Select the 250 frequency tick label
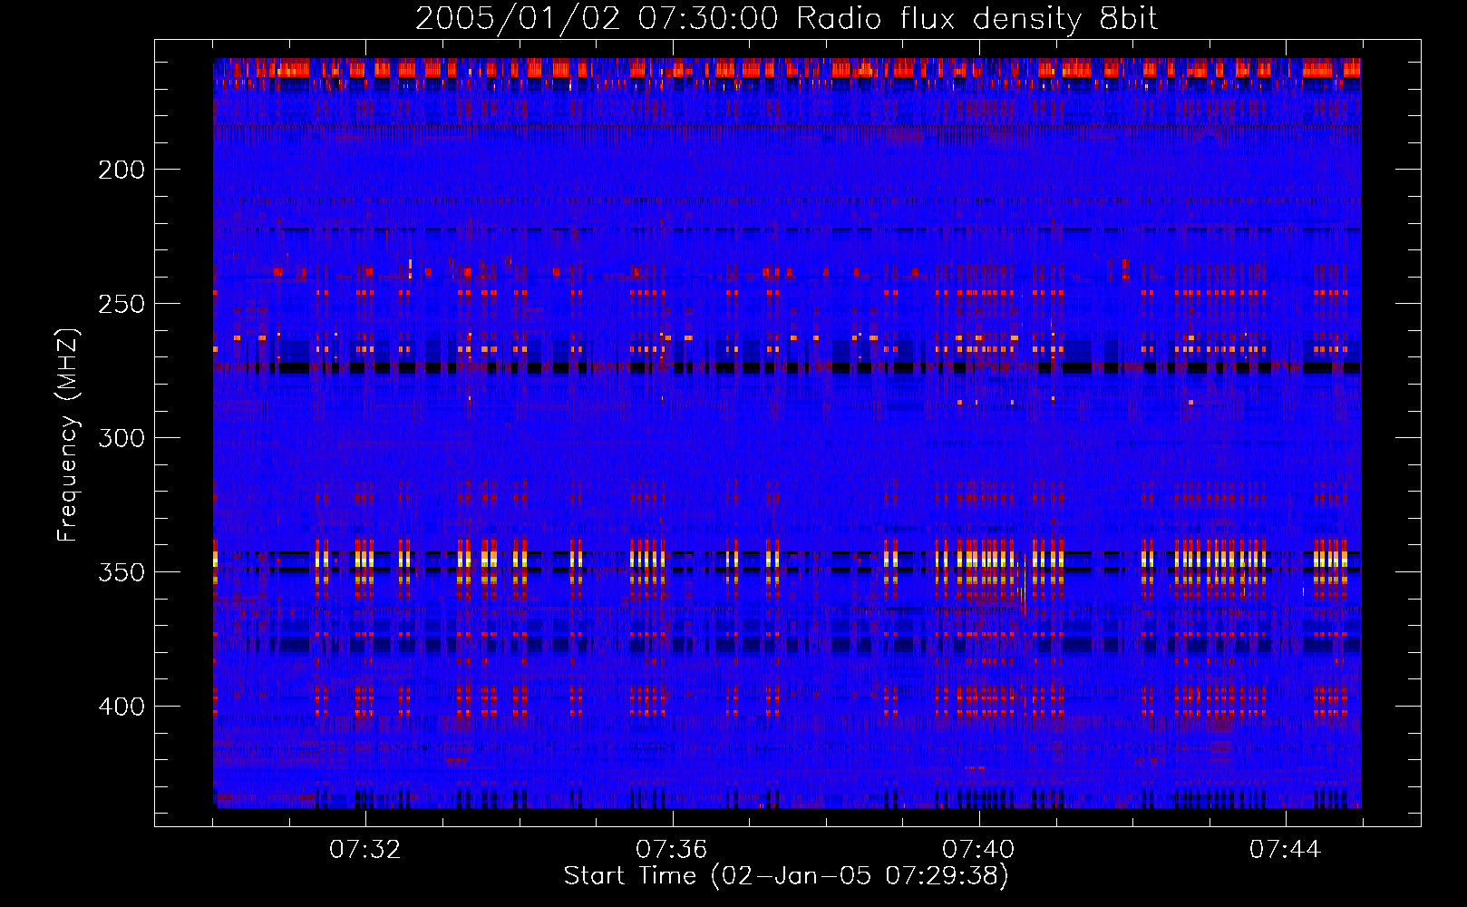 [x=121, y=304]
